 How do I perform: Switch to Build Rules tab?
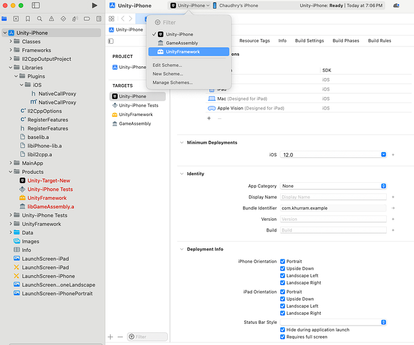point(380,41)
